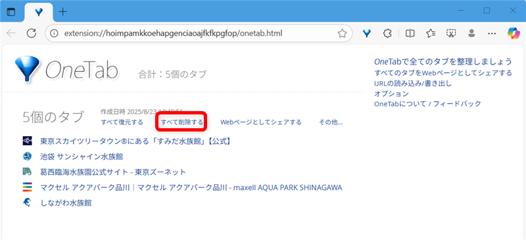Toggle split screen view
This screenshot has width=526, height=240.
coord(410,33)
